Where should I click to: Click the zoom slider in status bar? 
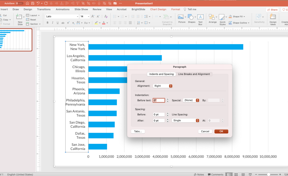(268, 174)
